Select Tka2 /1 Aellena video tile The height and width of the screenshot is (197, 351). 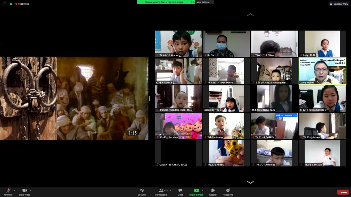pos(227,153)
